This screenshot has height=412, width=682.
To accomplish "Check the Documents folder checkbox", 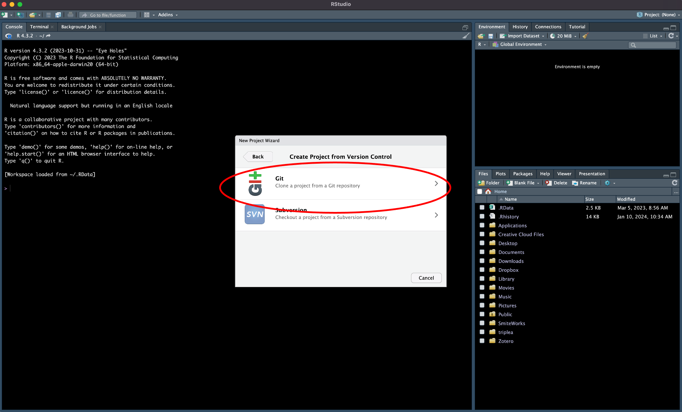I will coord(482,252).
